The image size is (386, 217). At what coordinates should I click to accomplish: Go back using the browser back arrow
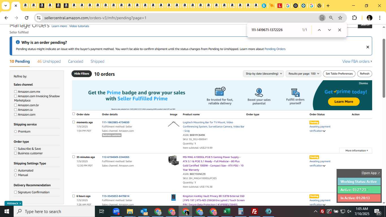6,18
